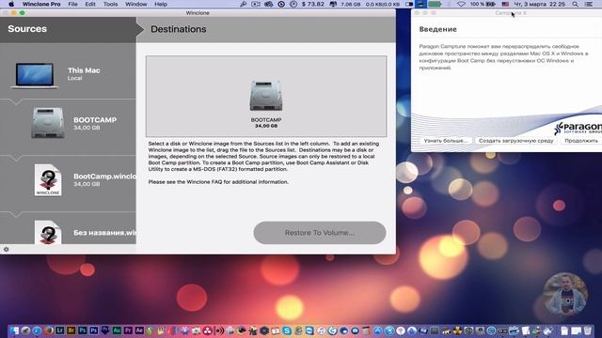Click Узнать больше in Paragon window
This screenshot has height=338, width=602.
(x=445, y=141)
